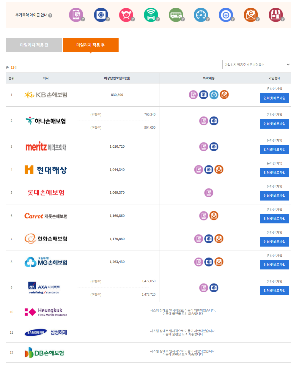Click the purple mobile icon in the 롯데손해보험 row
296x366 pixels.
tap(209, 193)
